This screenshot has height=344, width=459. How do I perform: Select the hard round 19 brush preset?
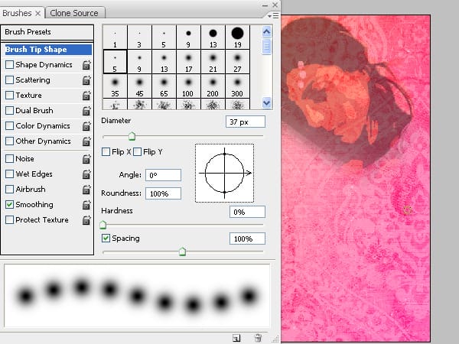tap(237, 37)
